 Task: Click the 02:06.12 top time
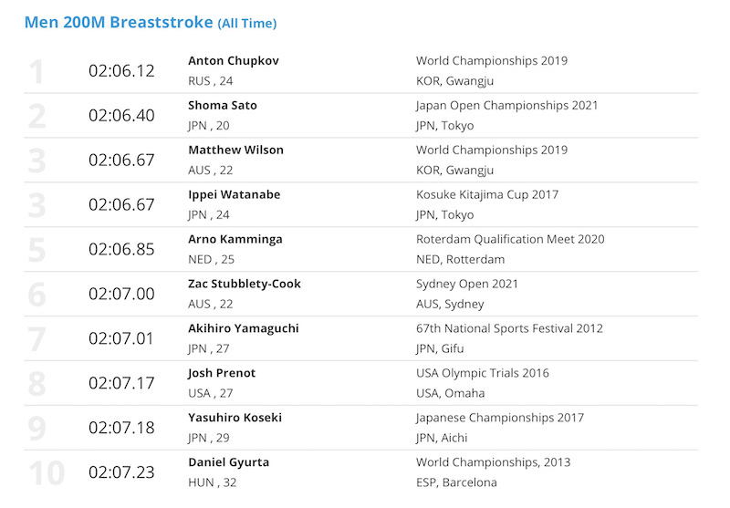click(121, 71)
